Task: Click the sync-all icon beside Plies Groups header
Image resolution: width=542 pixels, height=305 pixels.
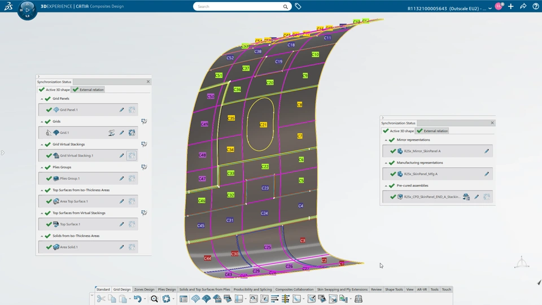Action: [144, 167]
